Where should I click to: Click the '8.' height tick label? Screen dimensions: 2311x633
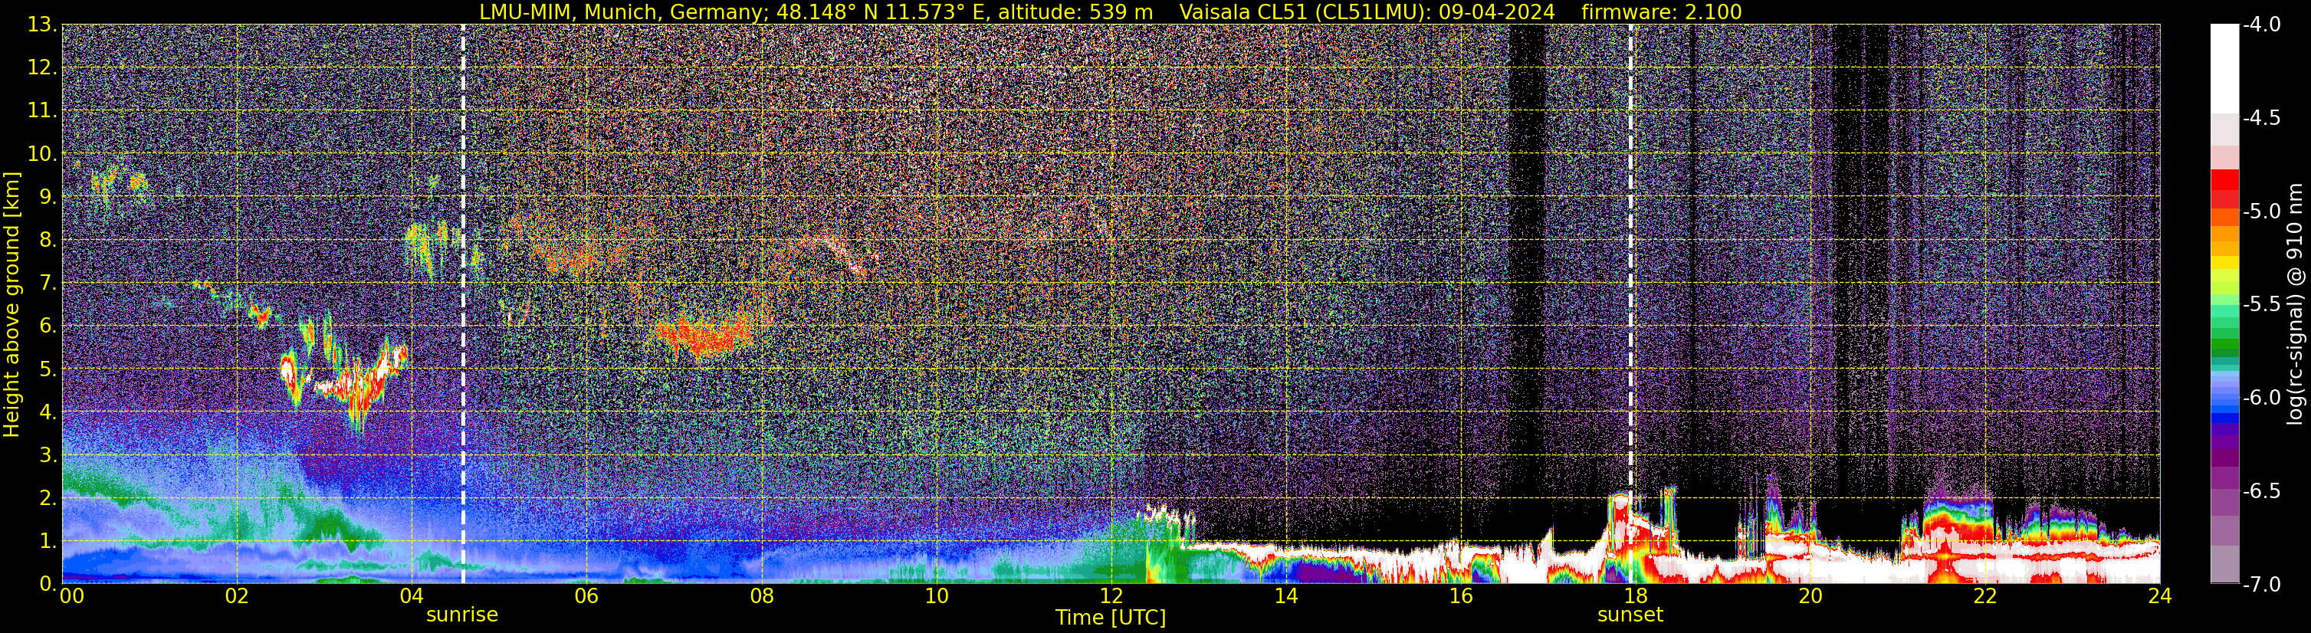click(48, 239)
